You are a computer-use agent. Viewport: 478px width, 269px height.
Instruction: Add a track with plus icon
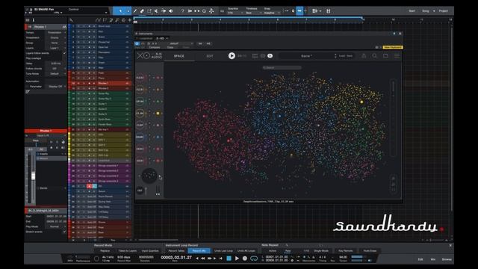point(129,20)
